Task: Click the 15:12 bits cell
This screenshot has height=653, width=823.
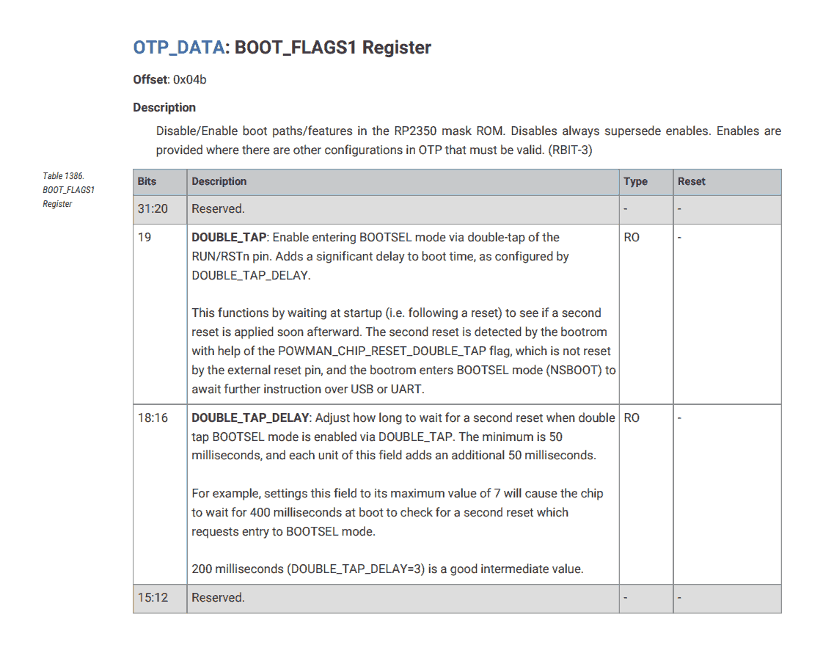Action: pos(153,598)
